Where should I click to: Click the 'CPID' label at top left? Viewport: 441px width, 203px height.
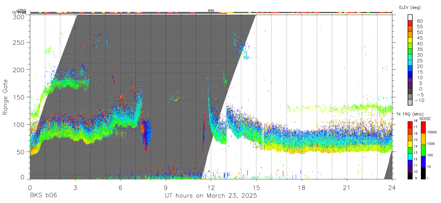point(22,10)
